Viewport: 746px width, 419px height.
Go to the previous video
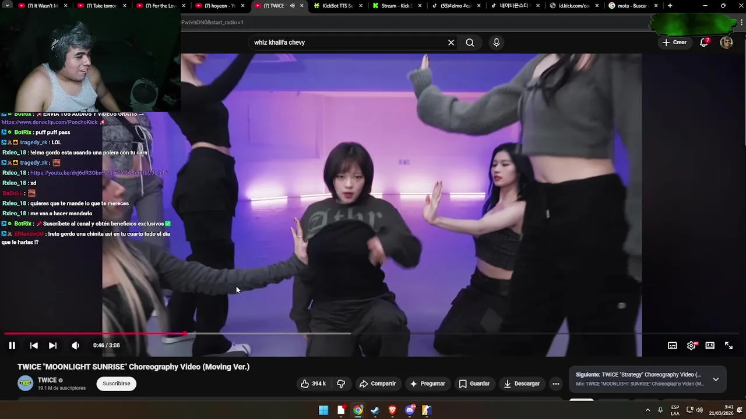34,346
